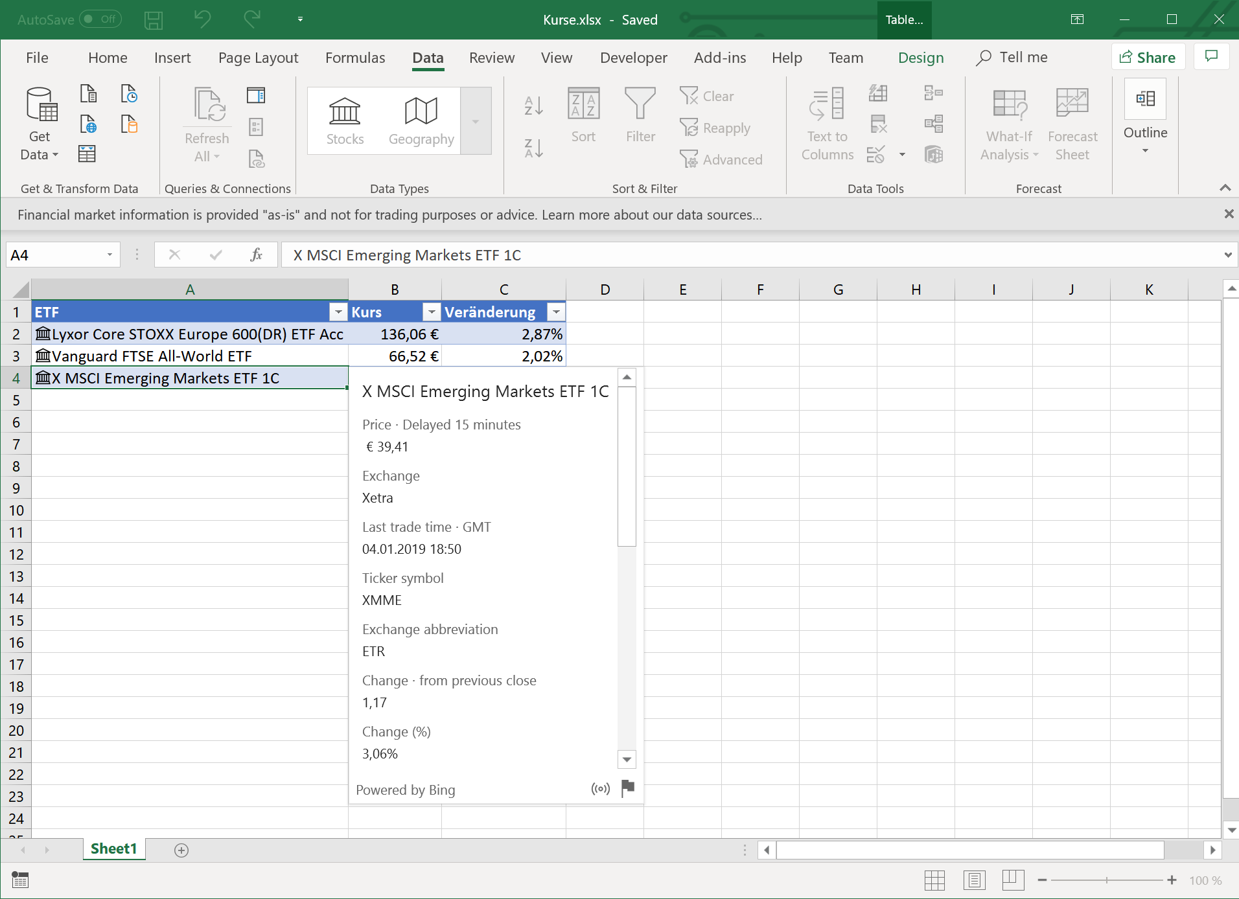
Task: Sort ascending with the A-Z icon
Action: pos(533,106)
